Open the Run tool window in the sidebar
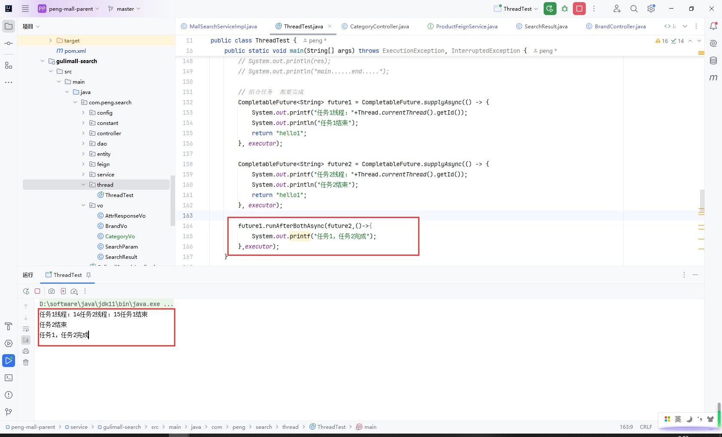This screenshot has height=437, width=722. [9, 361]
